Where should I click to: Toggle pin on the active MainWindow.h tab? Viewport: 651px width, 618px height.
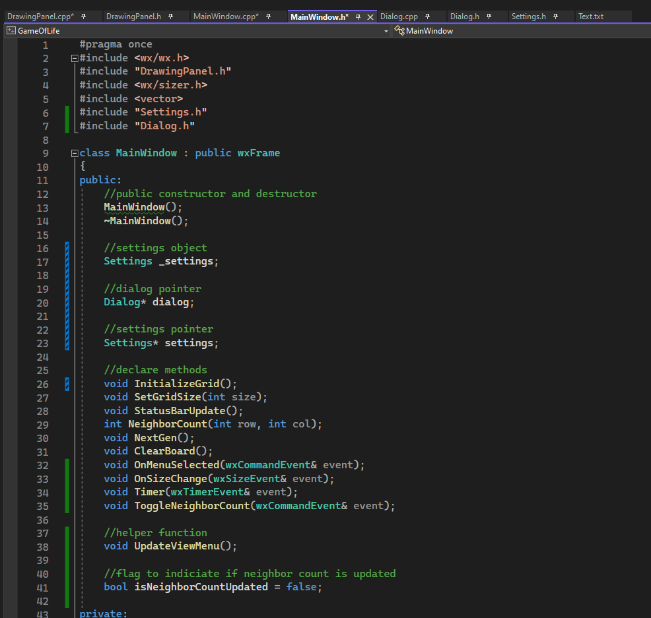(358, 16)
